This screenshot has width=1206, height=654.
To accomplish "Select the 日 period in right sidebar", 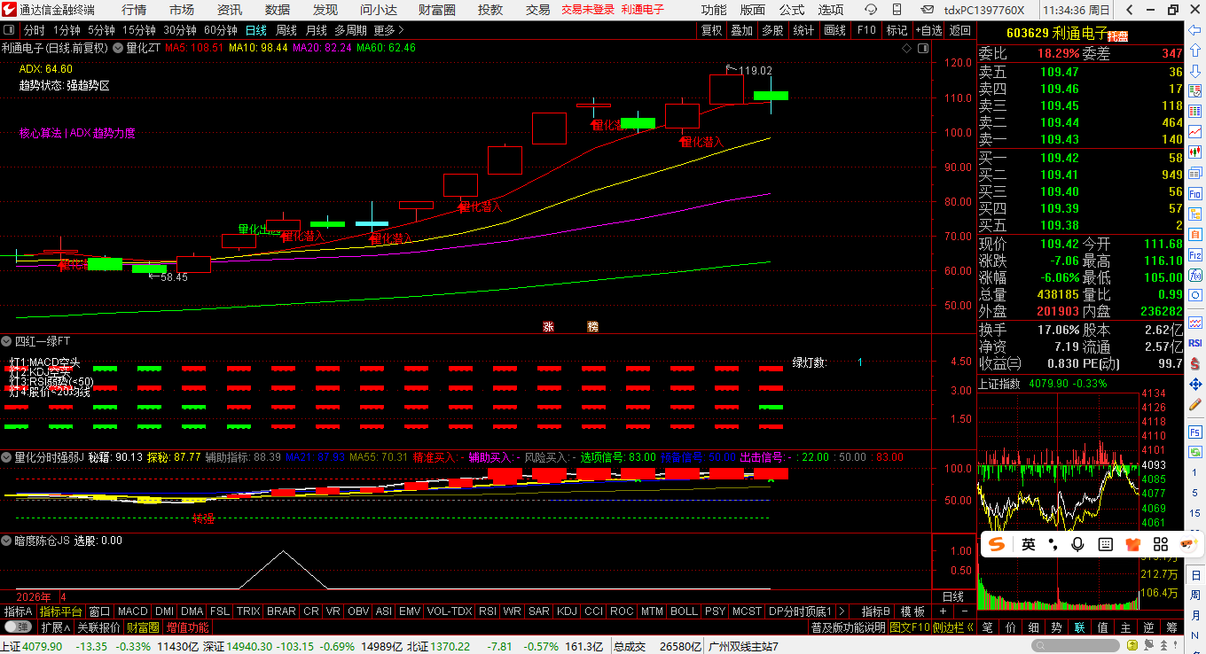I will [1194, 574].
